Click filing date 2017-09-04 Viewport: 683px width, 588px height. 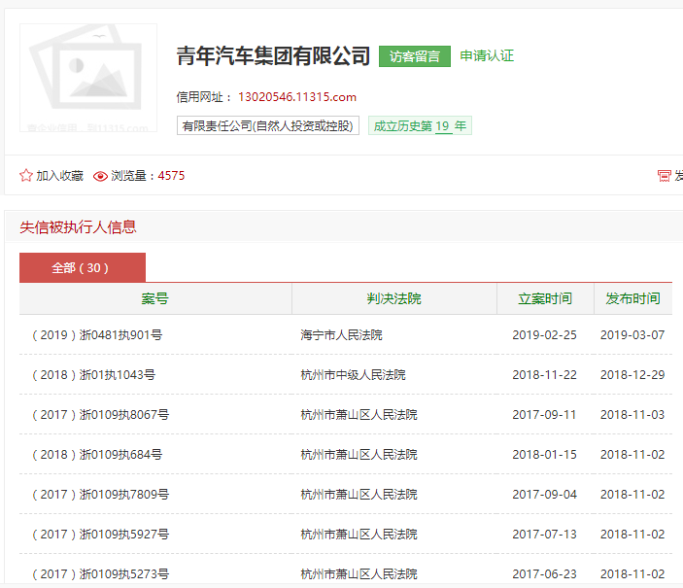[544, 495]
